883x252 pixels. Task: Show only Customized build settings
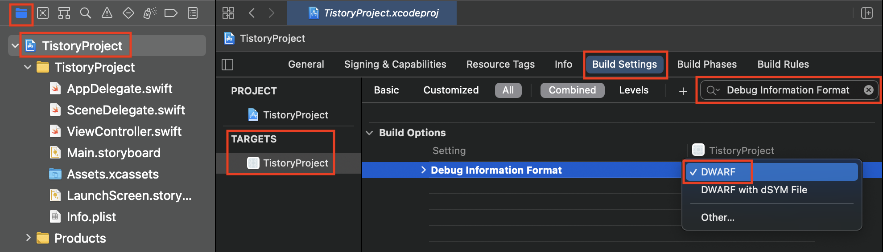[451, 90]
